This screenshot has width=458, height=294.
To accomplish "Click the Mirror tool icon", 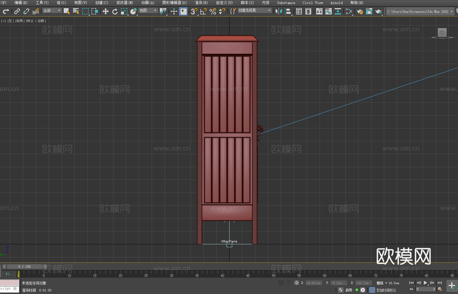I will [279, 11].
